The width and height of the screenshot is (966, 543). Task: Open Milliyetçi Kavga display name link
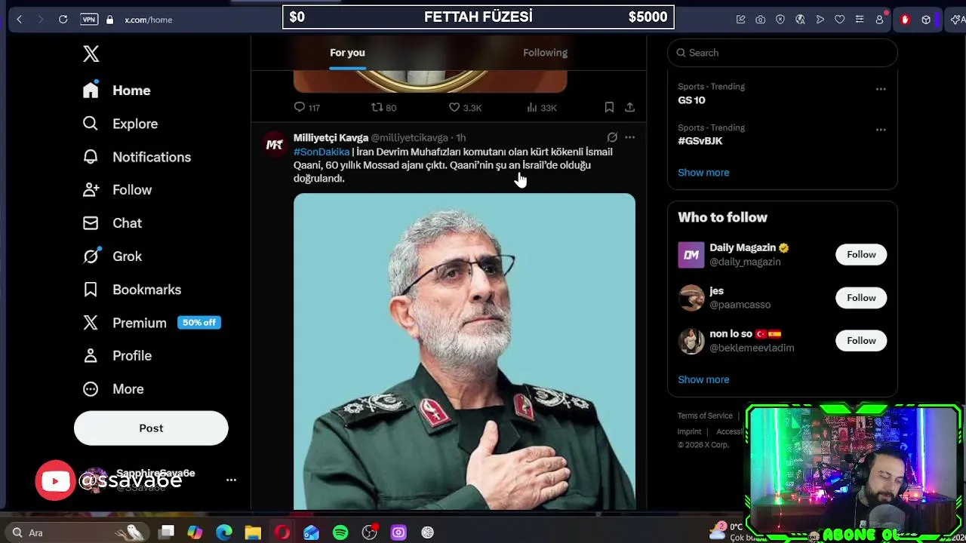tap(331, 138)
